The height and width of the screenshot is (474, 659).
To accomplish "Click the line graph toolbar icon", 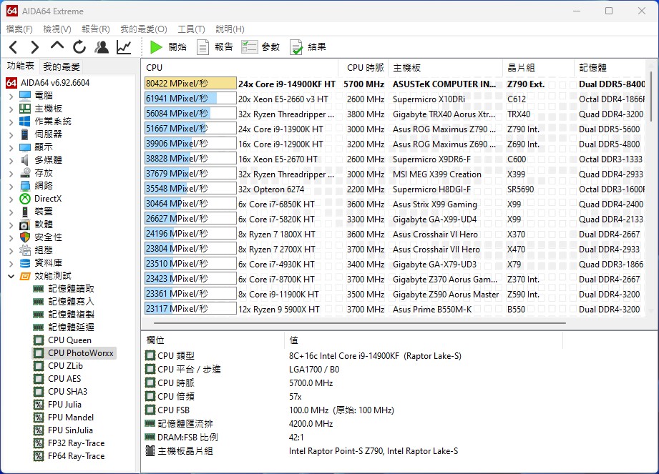I will tap(124, 47).
